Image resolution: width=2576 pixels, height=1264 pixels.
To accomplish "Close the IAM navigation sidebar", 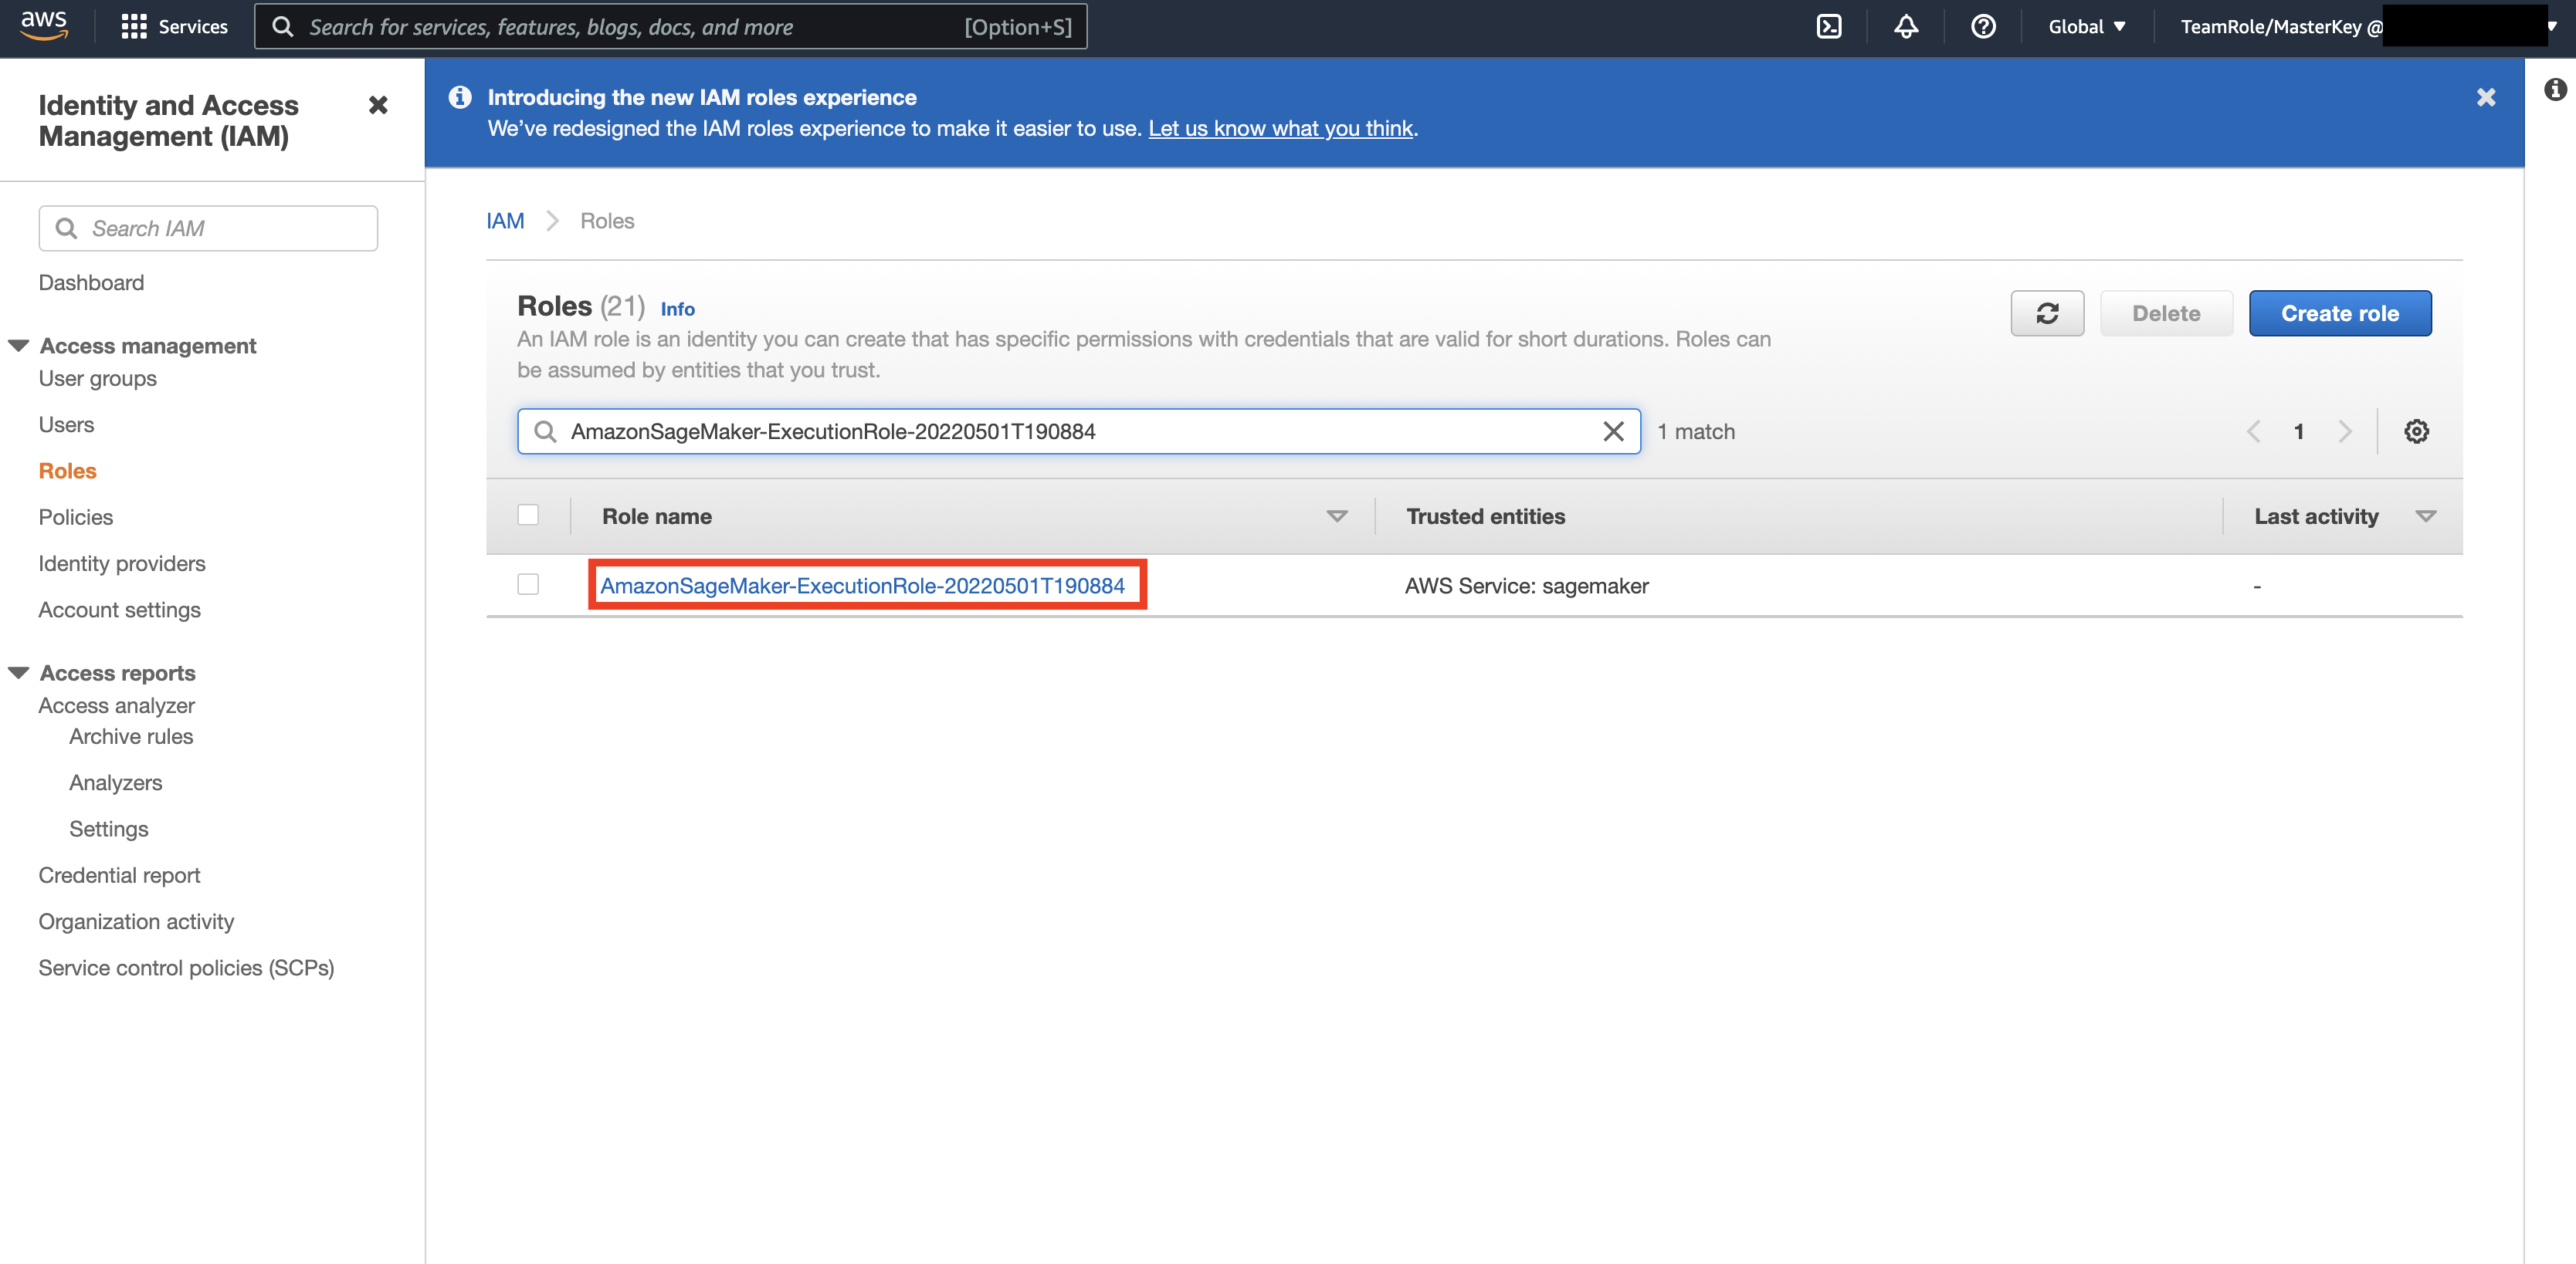I will (378, 105).
